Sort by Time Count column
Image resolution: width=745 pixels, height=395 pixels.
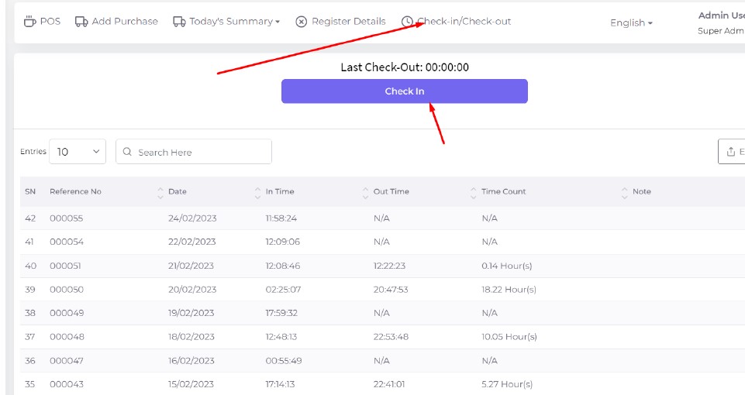[x=474, y=192]
